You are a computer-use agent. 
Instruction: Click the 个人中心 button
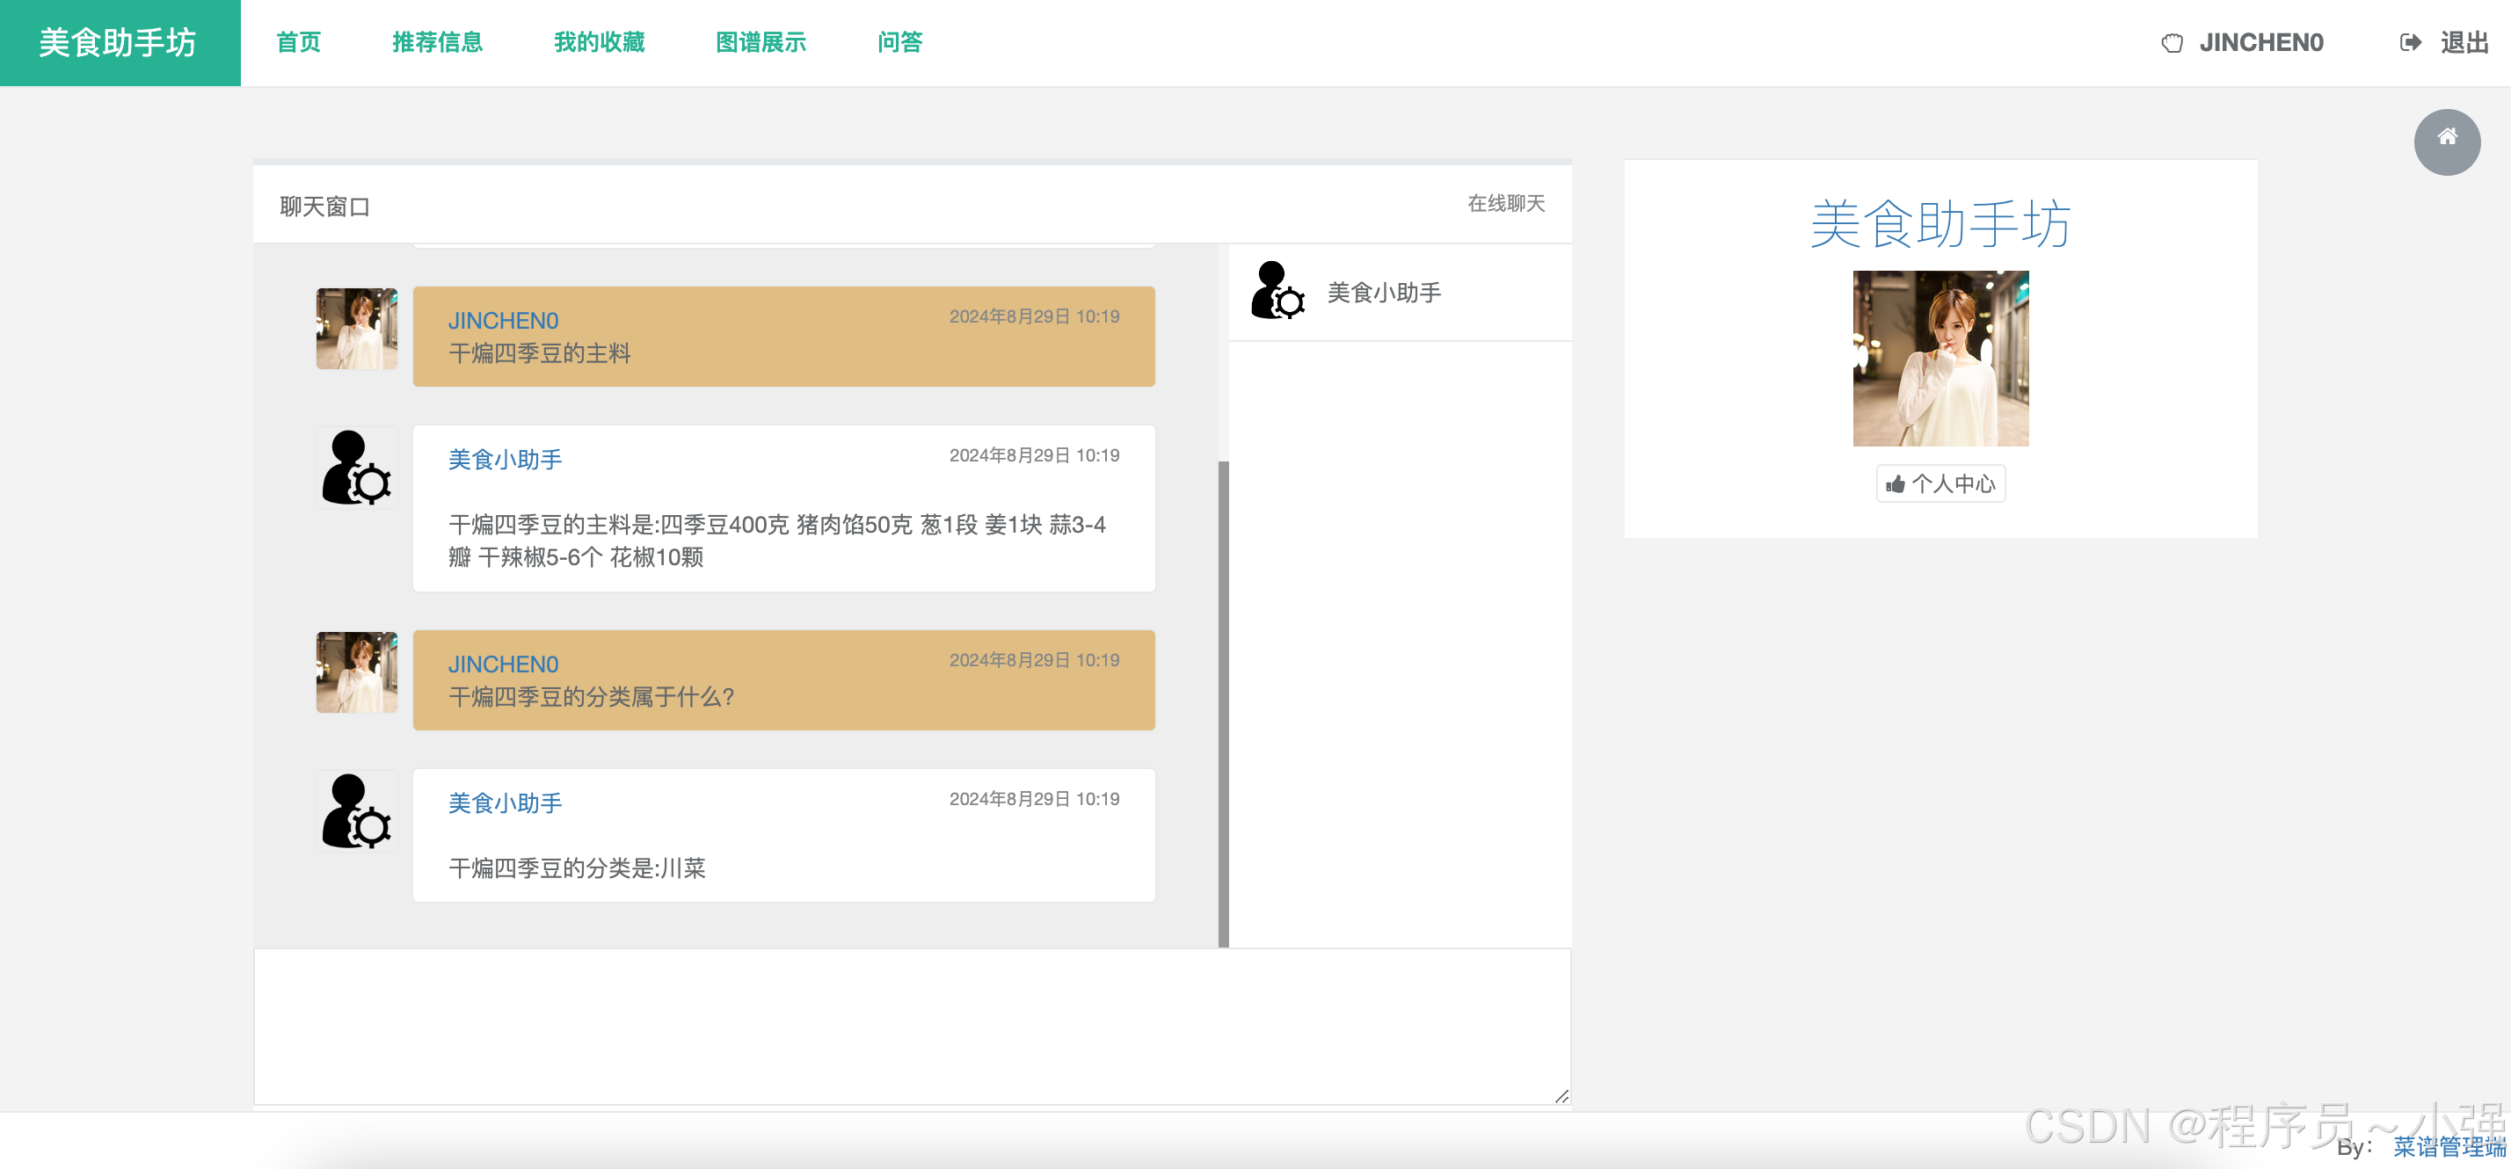pyautogui.click(x=1953, y=484)
